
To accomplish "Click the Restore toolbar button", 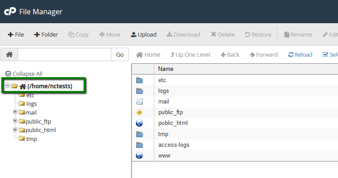I will click(x=258, y=35).
